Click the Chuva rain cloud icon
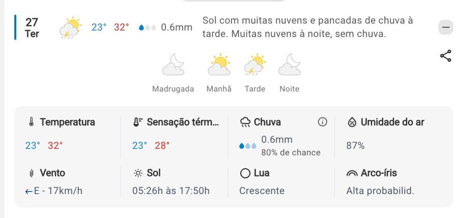The height and width of the screenshot is (218, 463). point(246,122)
